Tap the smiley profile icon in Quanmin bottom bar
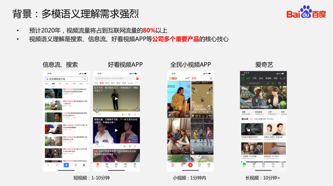333x186 pixels. pyautogui.click(x=209, y=165)
